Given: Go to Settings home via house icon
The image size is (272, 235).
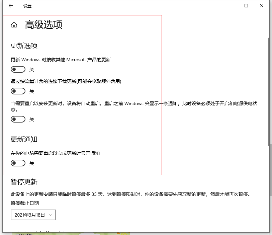Looking at the screenshot, I should [14, 25].
